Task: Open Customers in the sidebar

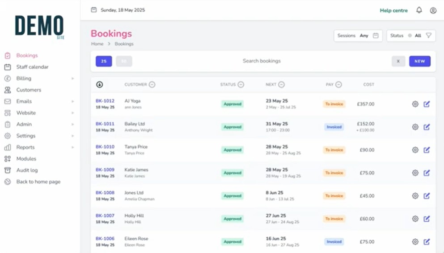Action: (x=29, y=90)
